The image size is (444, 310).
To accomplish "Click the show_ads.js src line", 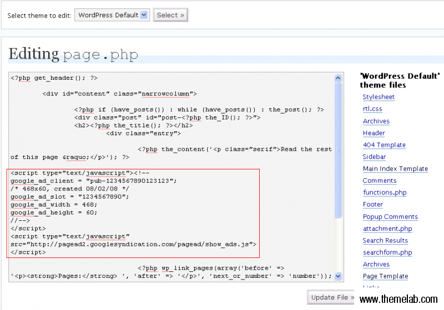I will (x=133, y=244).
